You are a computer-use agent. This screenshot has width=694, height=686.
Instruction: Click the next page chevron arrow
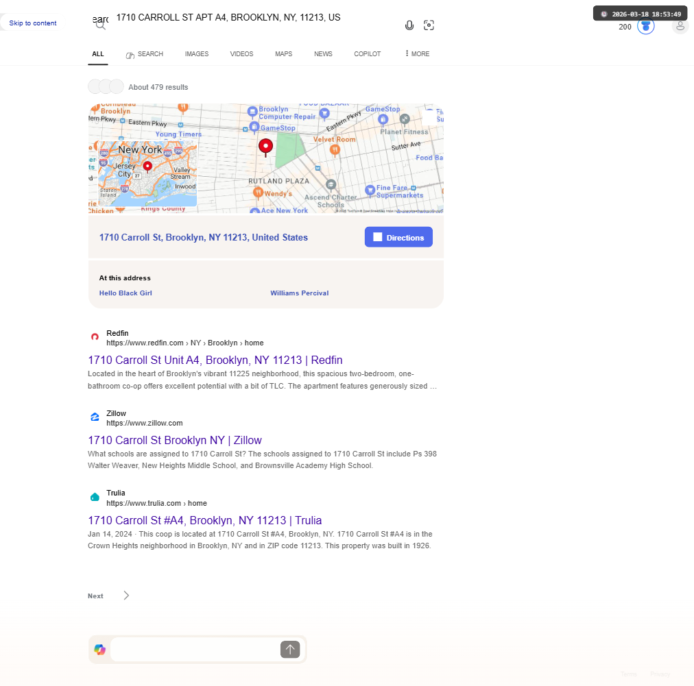coord(126,596)
